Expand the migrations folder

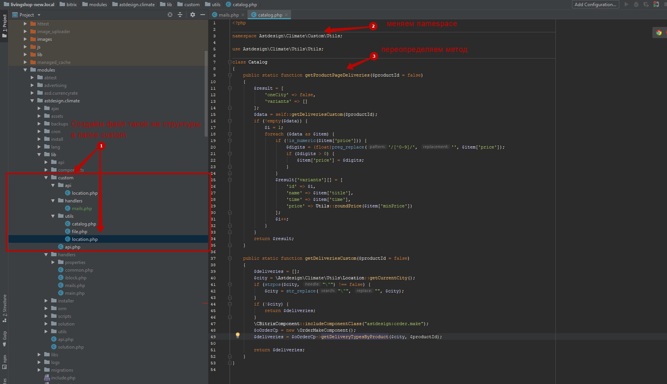point(39,370)
